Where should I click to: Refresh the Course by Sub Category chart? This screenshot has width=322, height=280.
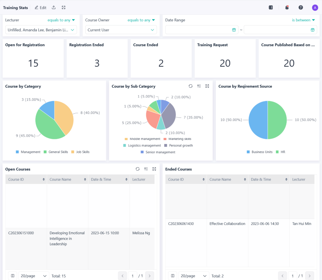190,86
